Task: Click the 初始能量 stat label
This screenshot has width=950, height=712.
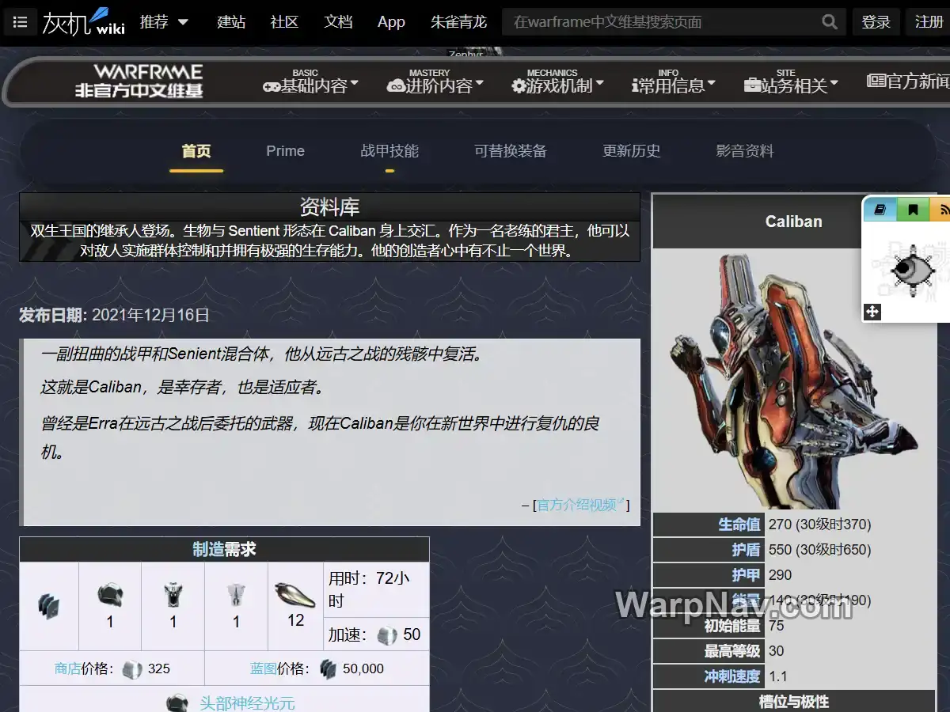Action: [731, 626]
